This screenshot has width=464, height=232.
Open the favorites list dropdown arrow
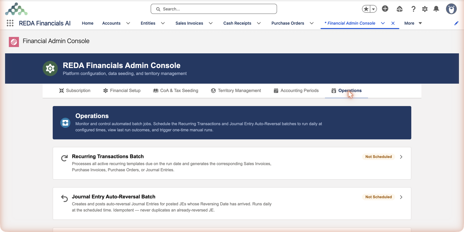(374, 9)
